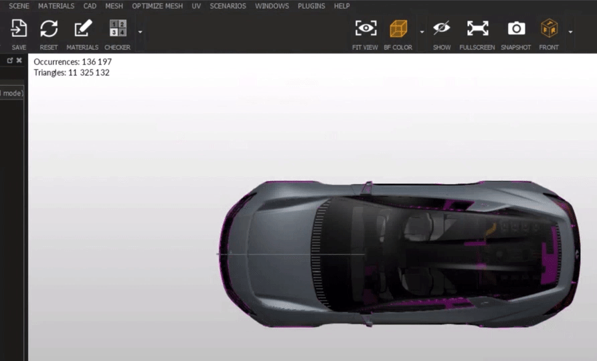Viewport: 597px width, 361px height.
Task: Open the Optimize Mesh menu
Action: click(x=157, y=6)
